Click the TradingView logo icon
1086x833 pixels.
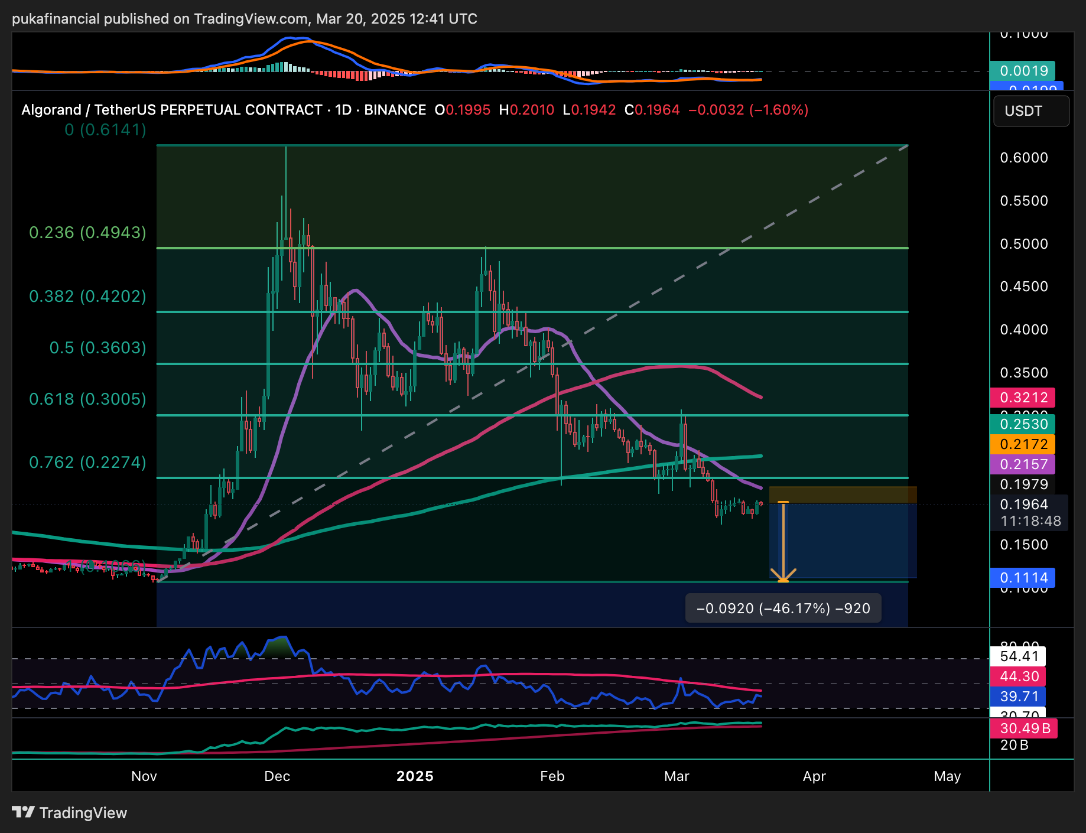pos(23,812)
